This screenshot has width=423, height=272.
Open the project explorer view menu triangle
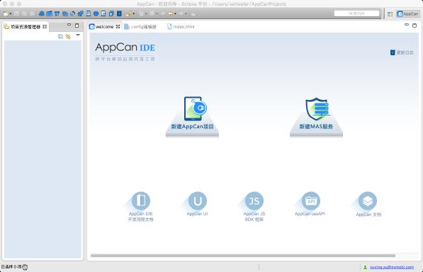pos(78,35)
